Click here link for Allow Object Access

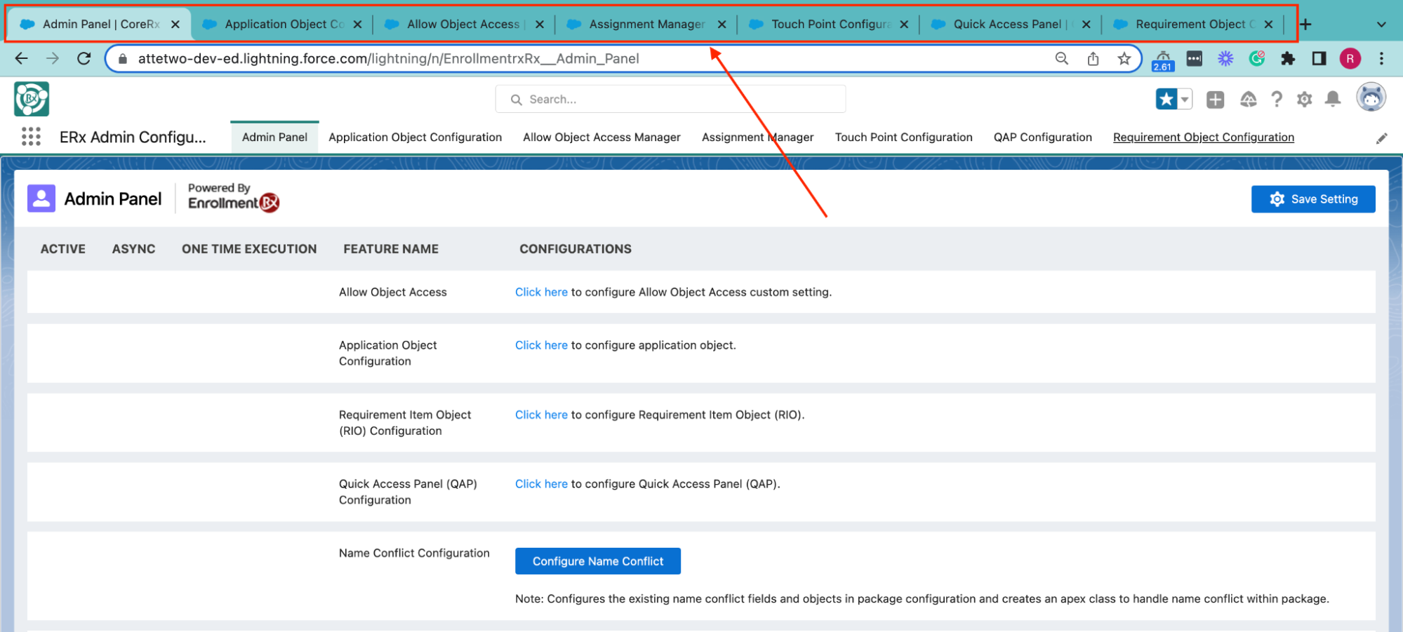pyautogui.click(x=541, y=293)
